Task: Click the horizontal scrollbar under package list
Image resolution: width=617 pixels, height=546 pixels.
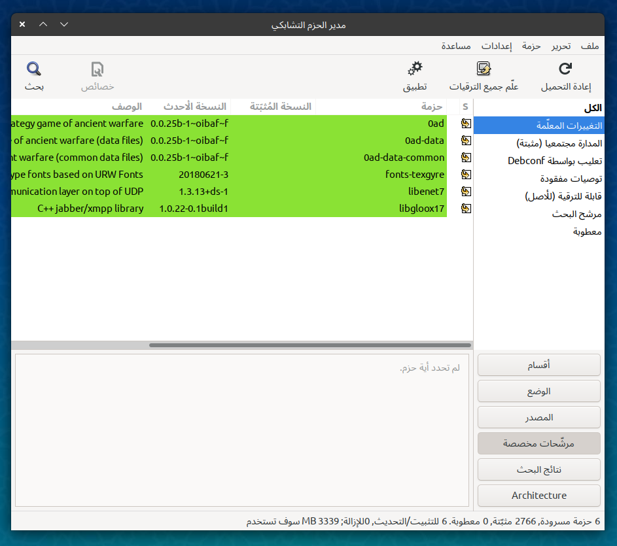Action: [x=309, y=345]
